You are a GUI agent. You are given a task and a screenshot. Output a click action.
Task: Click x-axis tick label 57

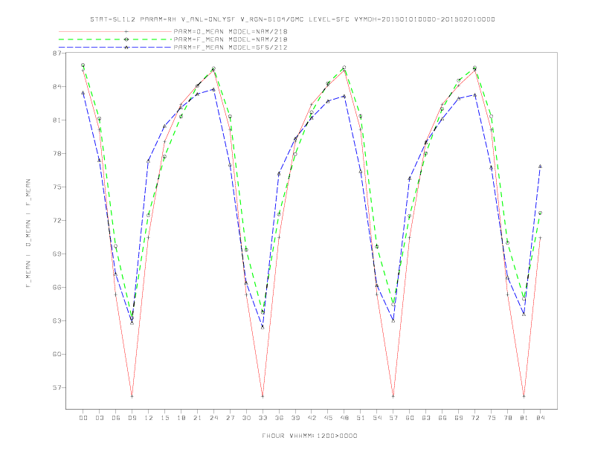point(393,418)
